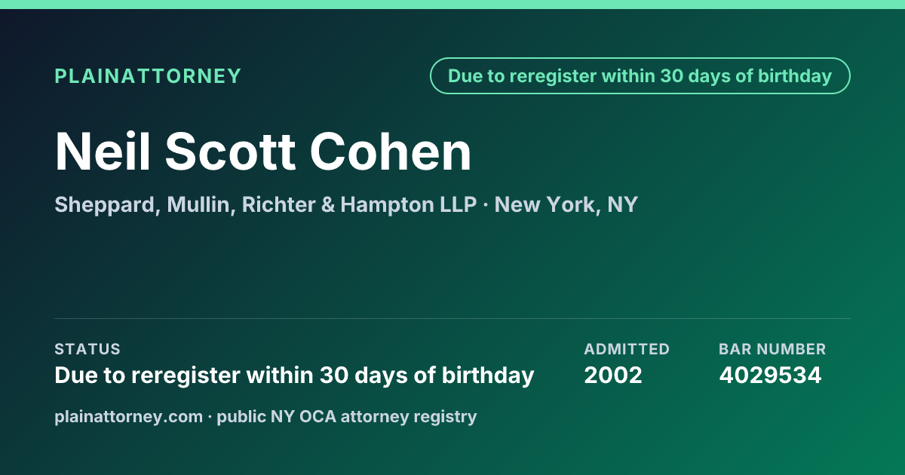Image resolution: width=905 pixels, height=475 pixels.
Task: Select the LLP suffix in firm name
Action: click(x=459, y=204)
